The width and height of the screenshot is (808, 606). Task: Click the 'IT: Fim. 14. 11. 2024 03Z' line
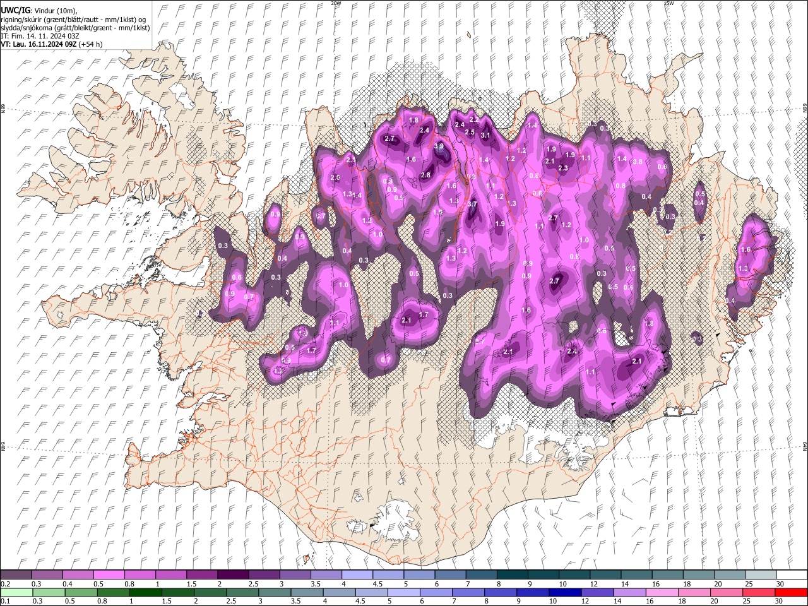point(40,36)
